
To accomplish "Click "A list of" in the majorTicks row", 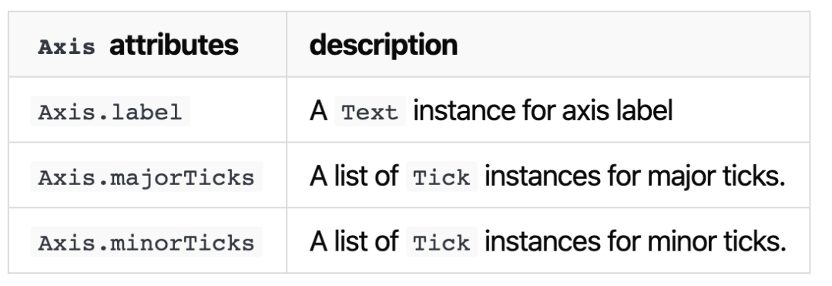I will coord(354,177).
